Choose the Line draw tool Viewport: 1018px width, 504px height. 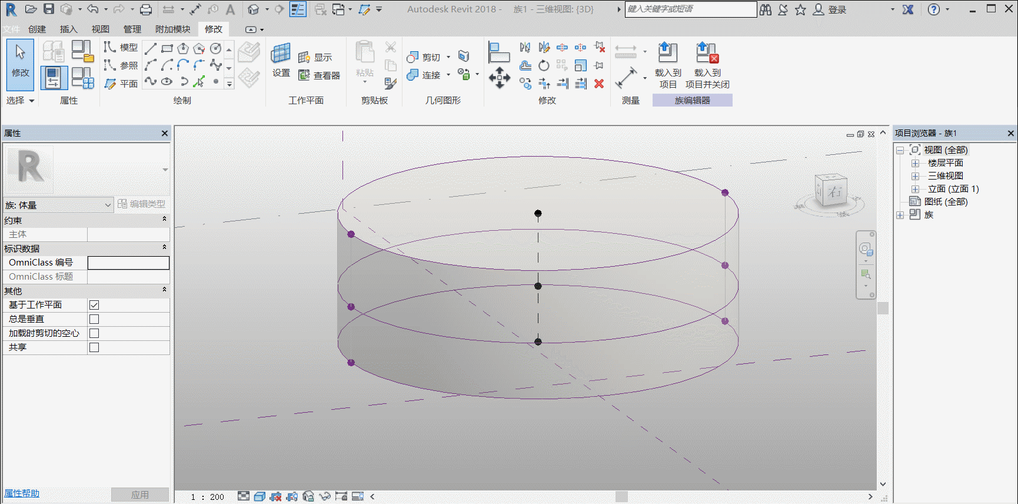151,48
